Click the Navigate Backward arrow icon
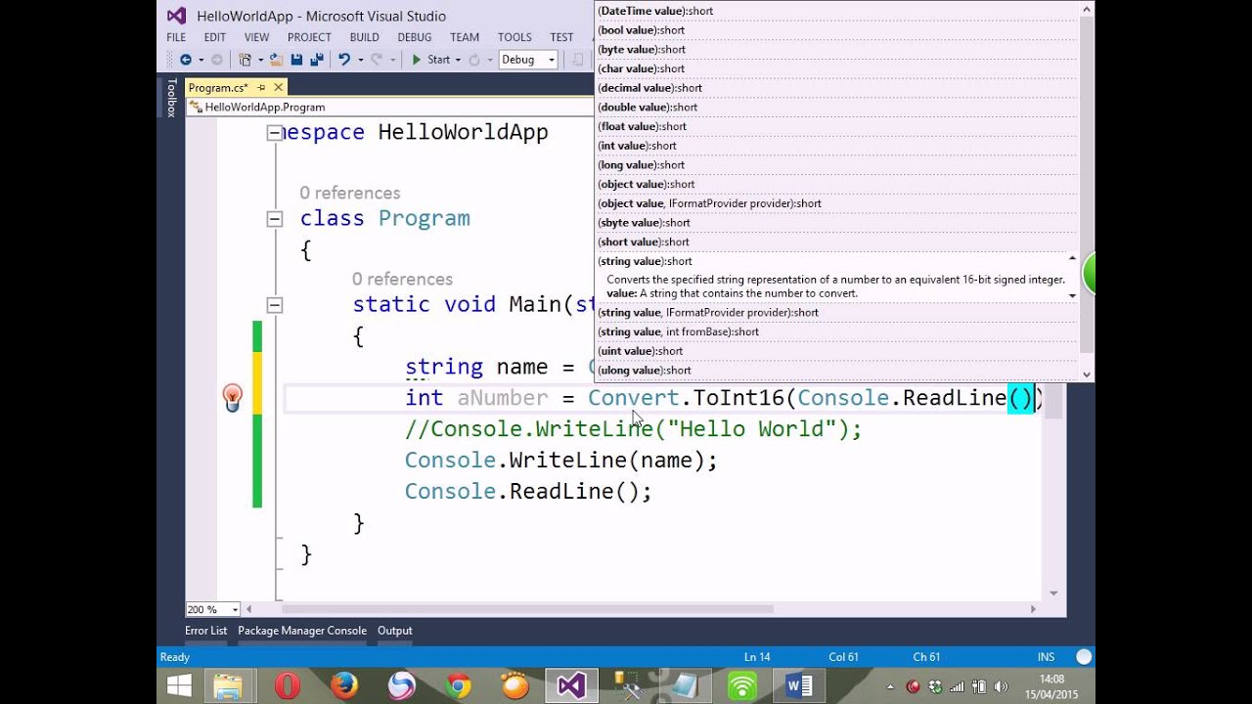 [185, 60]
